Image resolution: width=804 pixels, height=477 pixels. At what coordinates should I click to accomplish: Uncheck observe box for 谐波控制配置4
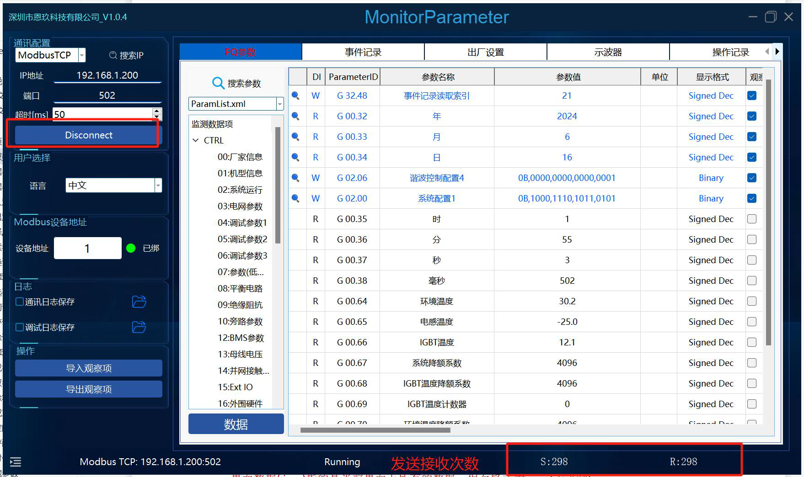pos(752,178)
